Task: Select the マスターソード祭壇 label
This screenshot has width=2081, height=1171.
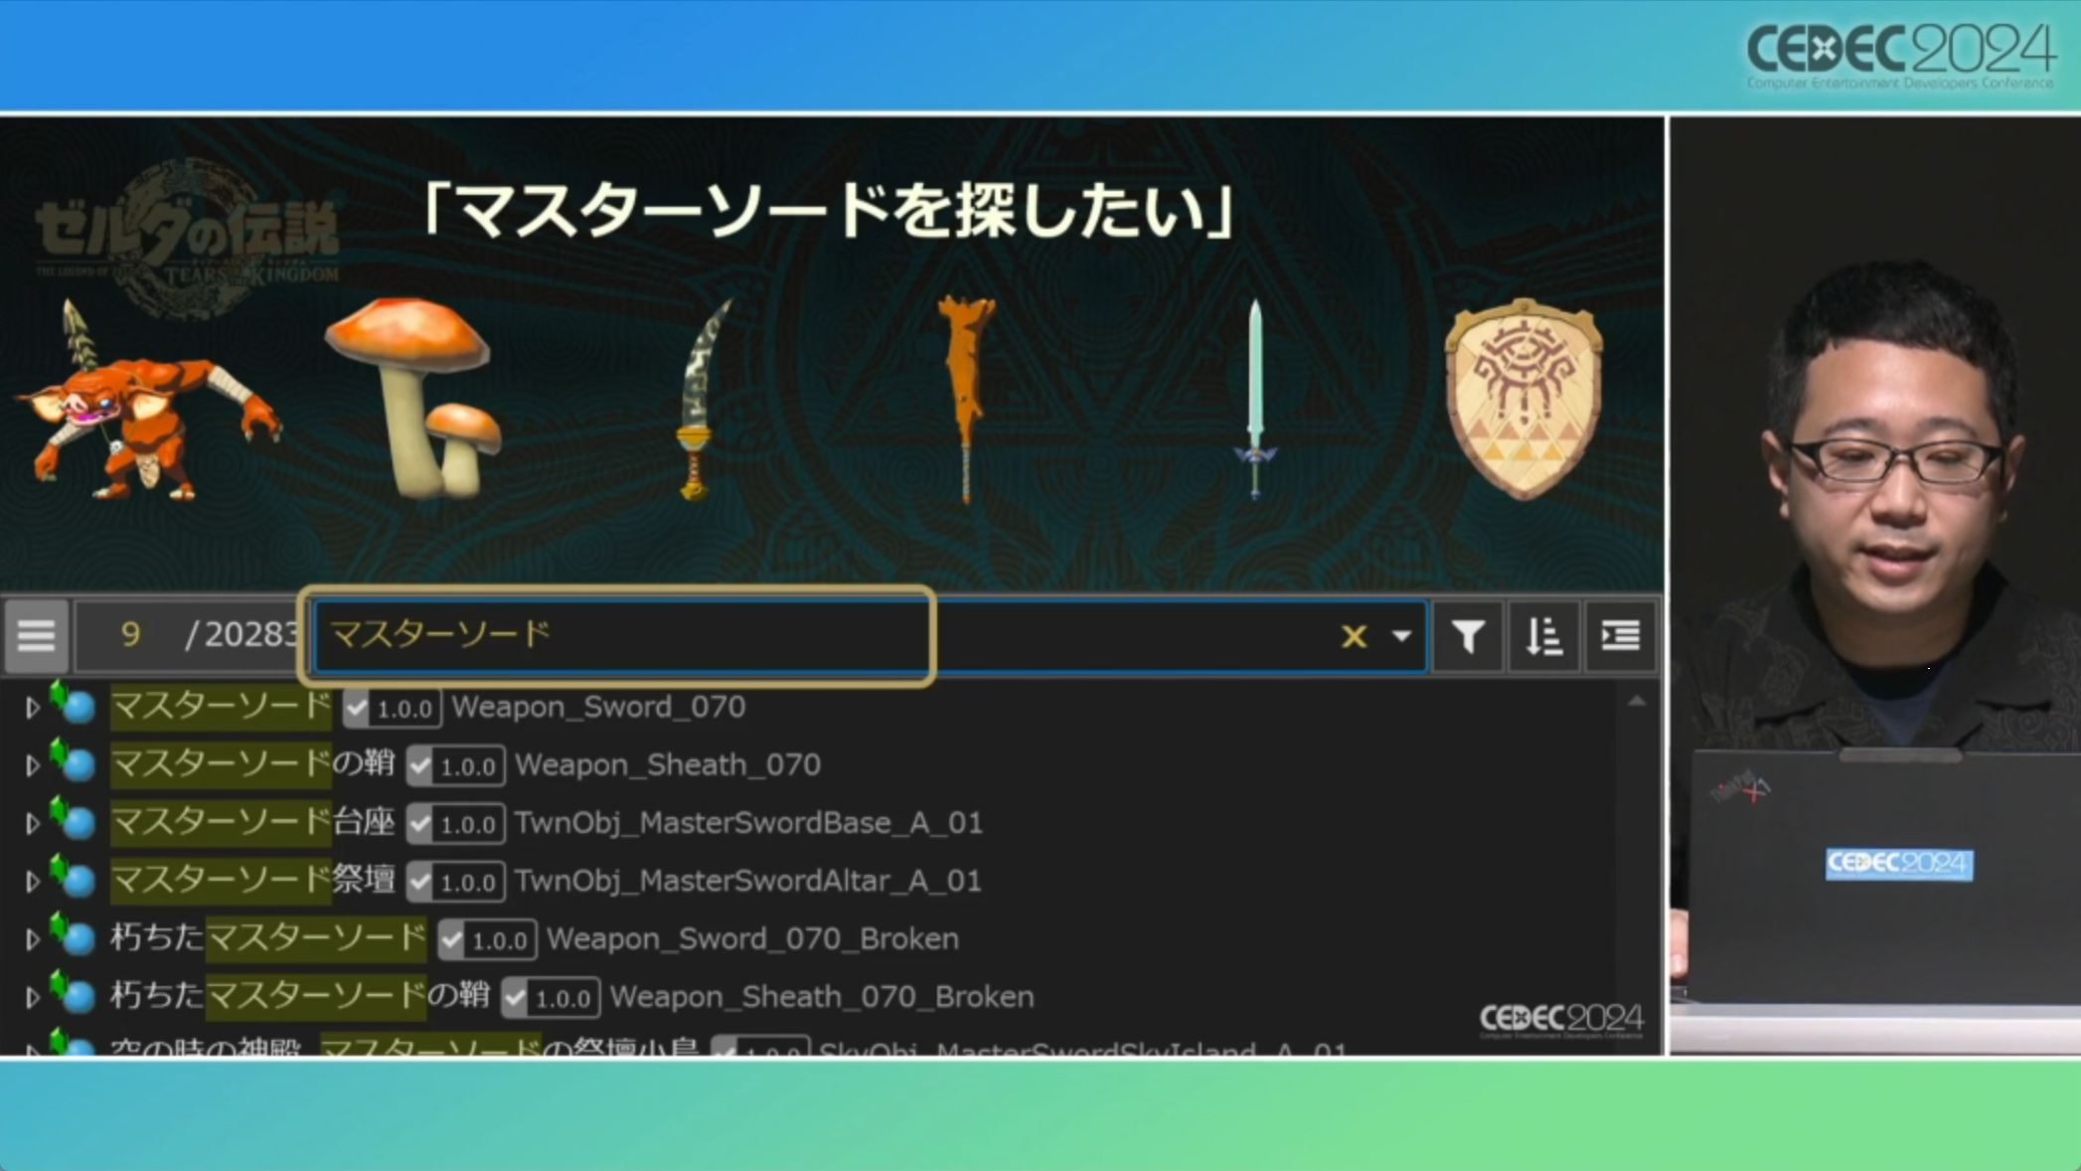Action: [x=252, y=880]
